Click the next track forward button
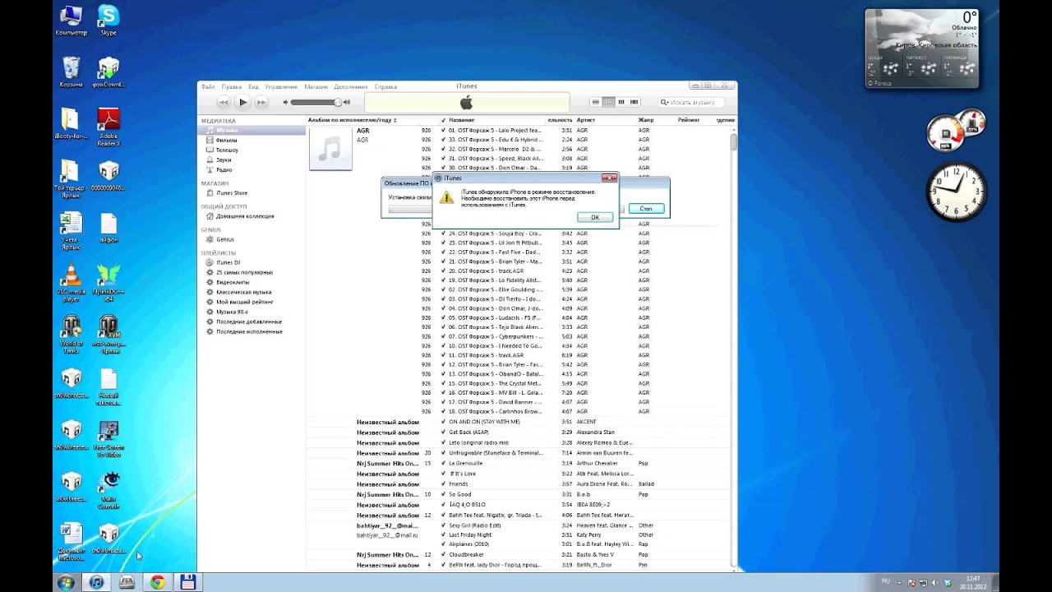 pos(261,102)
